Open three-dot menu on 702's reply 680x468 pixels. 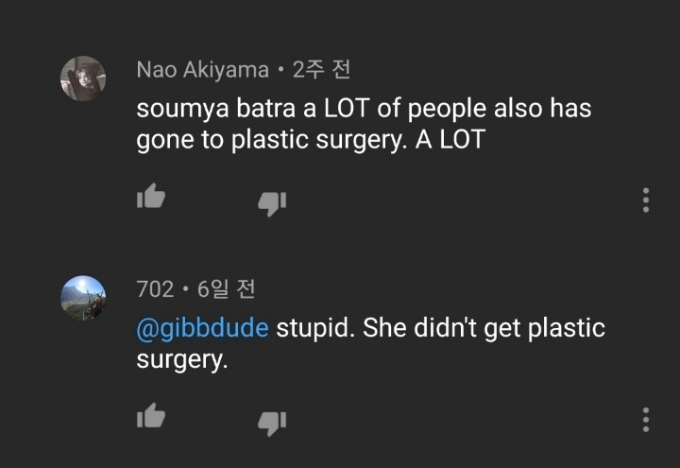[x=646, y=419]
